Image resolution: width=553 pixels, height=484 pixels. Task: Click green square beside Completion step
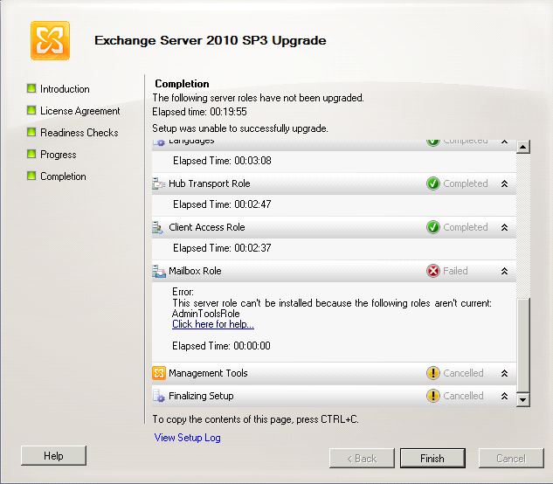click(31, 176)
